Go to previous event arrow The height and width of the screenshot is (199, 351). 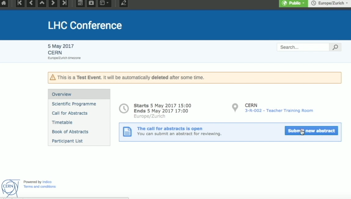pyautogui.click(x=31, y=3)
